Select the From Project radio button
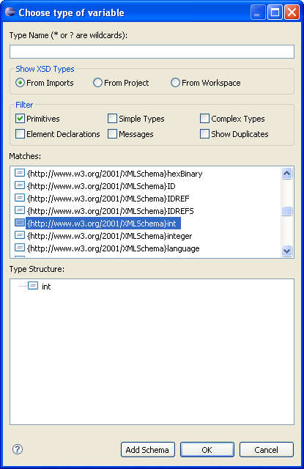The image size is (304, 469). pyautogui.click(x=97, y=83)
